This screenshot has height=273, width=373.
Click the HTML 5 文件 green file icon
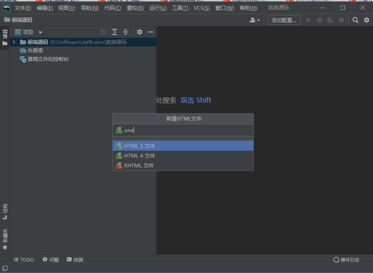click(119, 146)
